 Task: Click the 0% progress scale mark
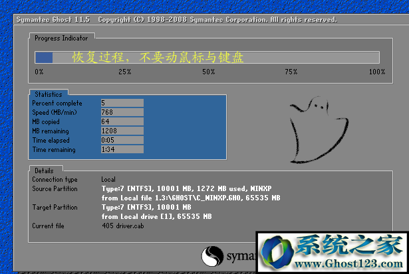[39, 72]
